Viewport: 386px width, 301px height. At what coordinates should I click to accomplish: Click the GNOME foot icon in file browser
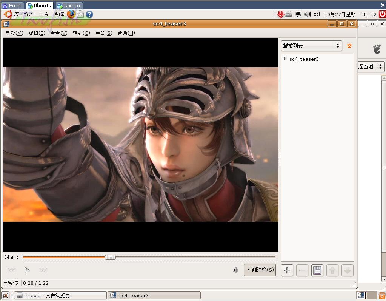(x=377, y=49)
